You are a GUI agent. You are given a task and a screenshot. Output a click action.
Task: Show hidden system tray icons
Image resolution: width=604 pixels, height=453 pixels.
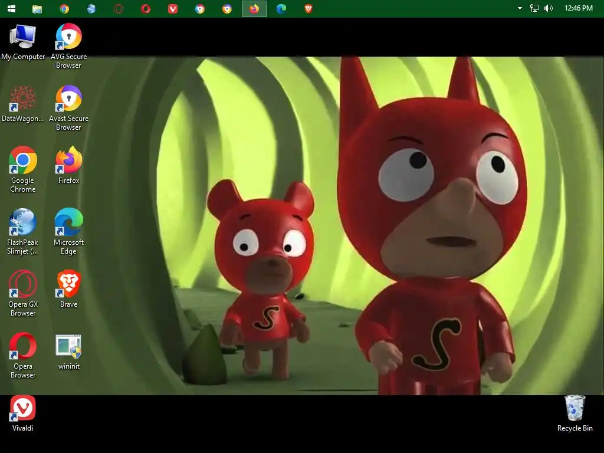[520, 8]
